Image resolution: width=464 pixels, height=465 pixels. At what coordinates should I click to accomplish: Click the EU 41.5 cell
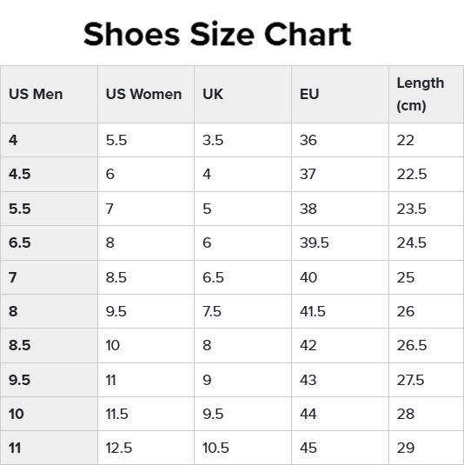pos(340,311)
